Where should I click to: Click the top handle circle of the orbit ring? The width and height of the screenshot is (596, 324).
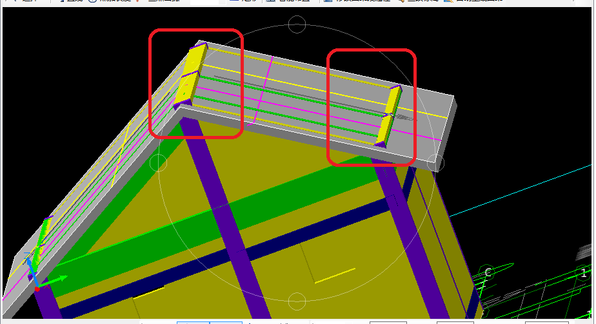[297, 24]
